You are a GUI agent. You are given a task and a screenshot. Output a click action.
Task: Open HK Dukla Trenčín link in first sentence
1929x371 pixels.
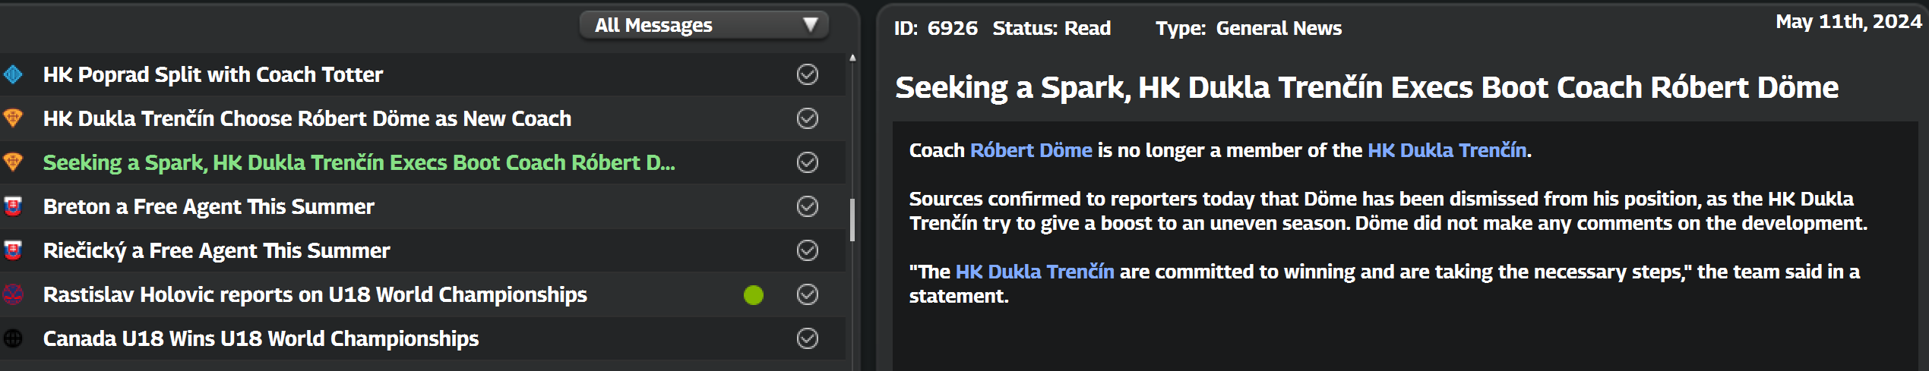pos(1447,150)
